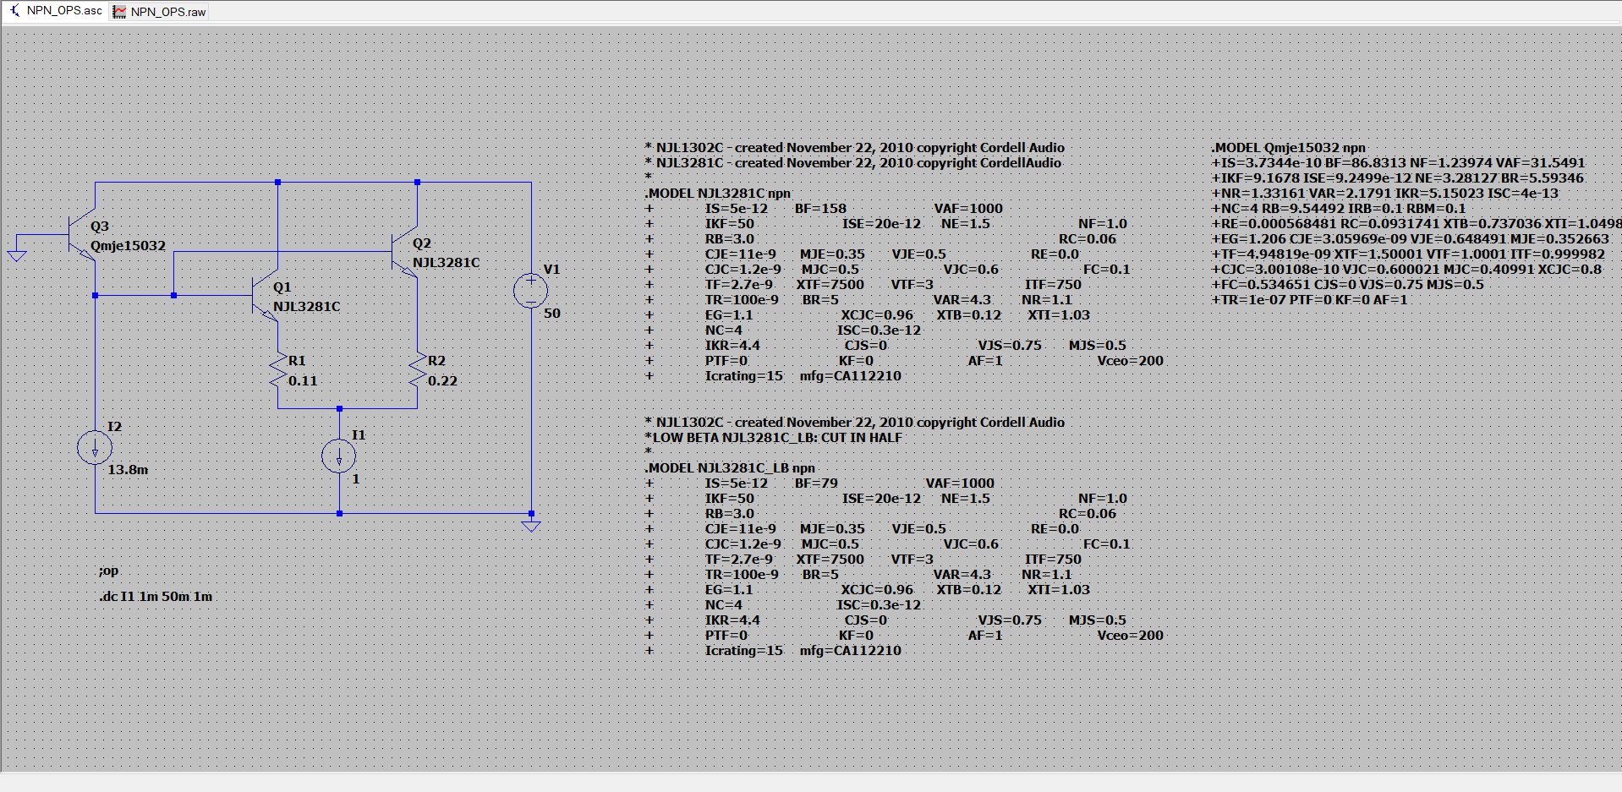Click the ground symbol near Q3 base
1622x792 pixels.
pyautogui.click(x=17, y=256)
